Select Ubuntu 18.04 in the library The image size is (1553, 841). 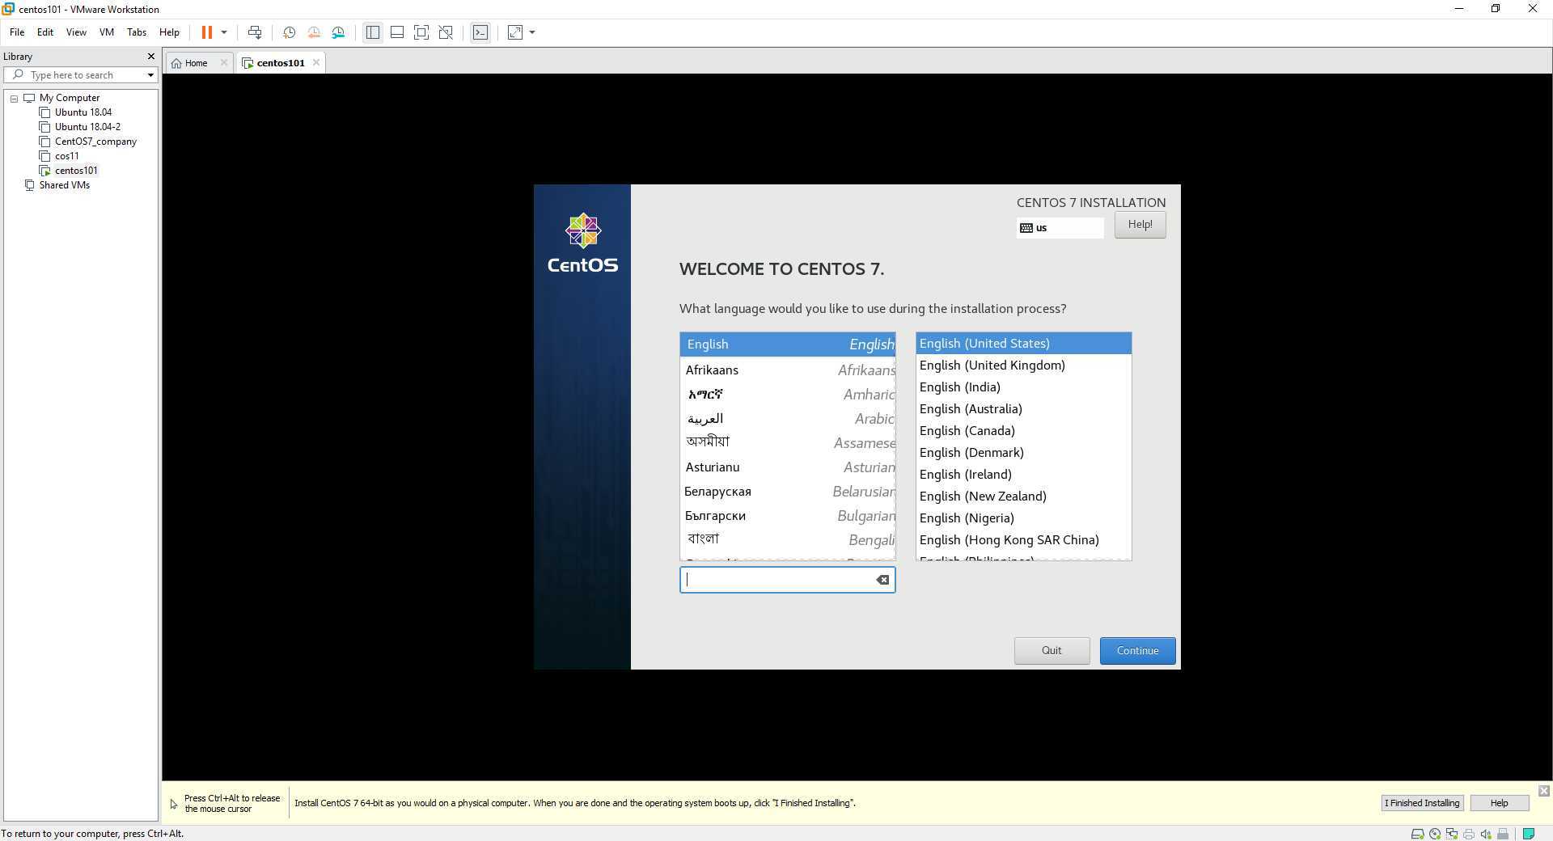pos(83,112)
